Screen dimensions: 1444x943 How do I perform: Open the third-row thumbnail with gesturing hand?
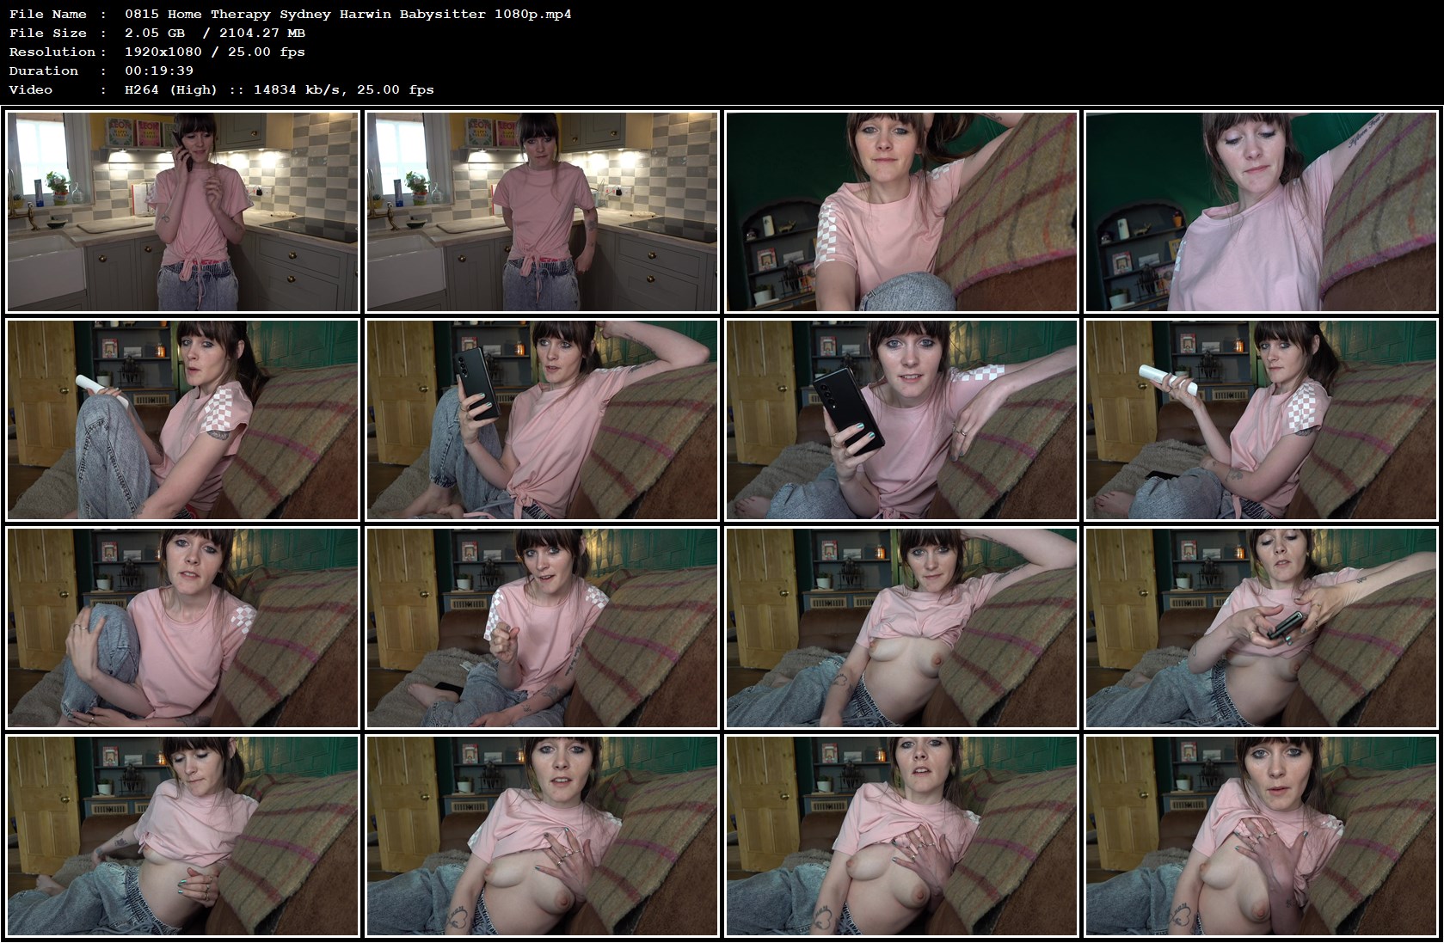pyautogui.click(x=542, y=628)
